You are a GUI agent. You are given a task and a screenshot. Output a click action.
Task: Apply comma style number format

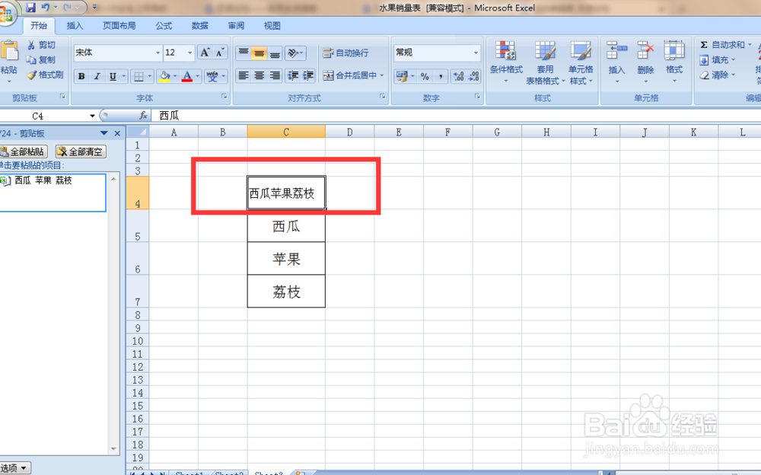point(440,76)
